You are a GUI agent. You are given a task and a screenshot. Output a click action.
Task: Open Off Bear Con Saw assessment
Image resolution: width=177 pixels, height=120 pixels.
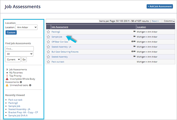pos(60,42)
